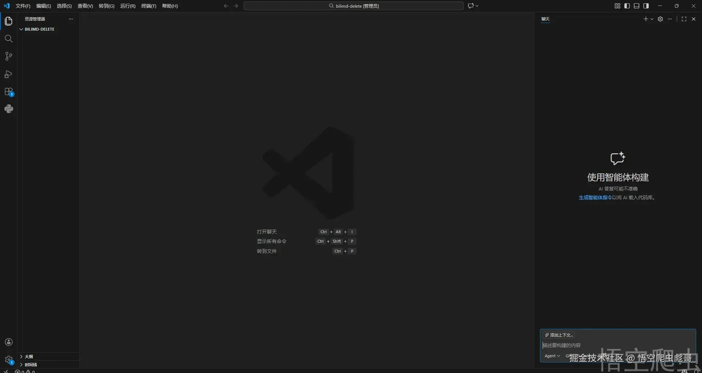Start a new chat with the plus icon
This screenshot has width=702, height=373.
[x=646, y=19]
